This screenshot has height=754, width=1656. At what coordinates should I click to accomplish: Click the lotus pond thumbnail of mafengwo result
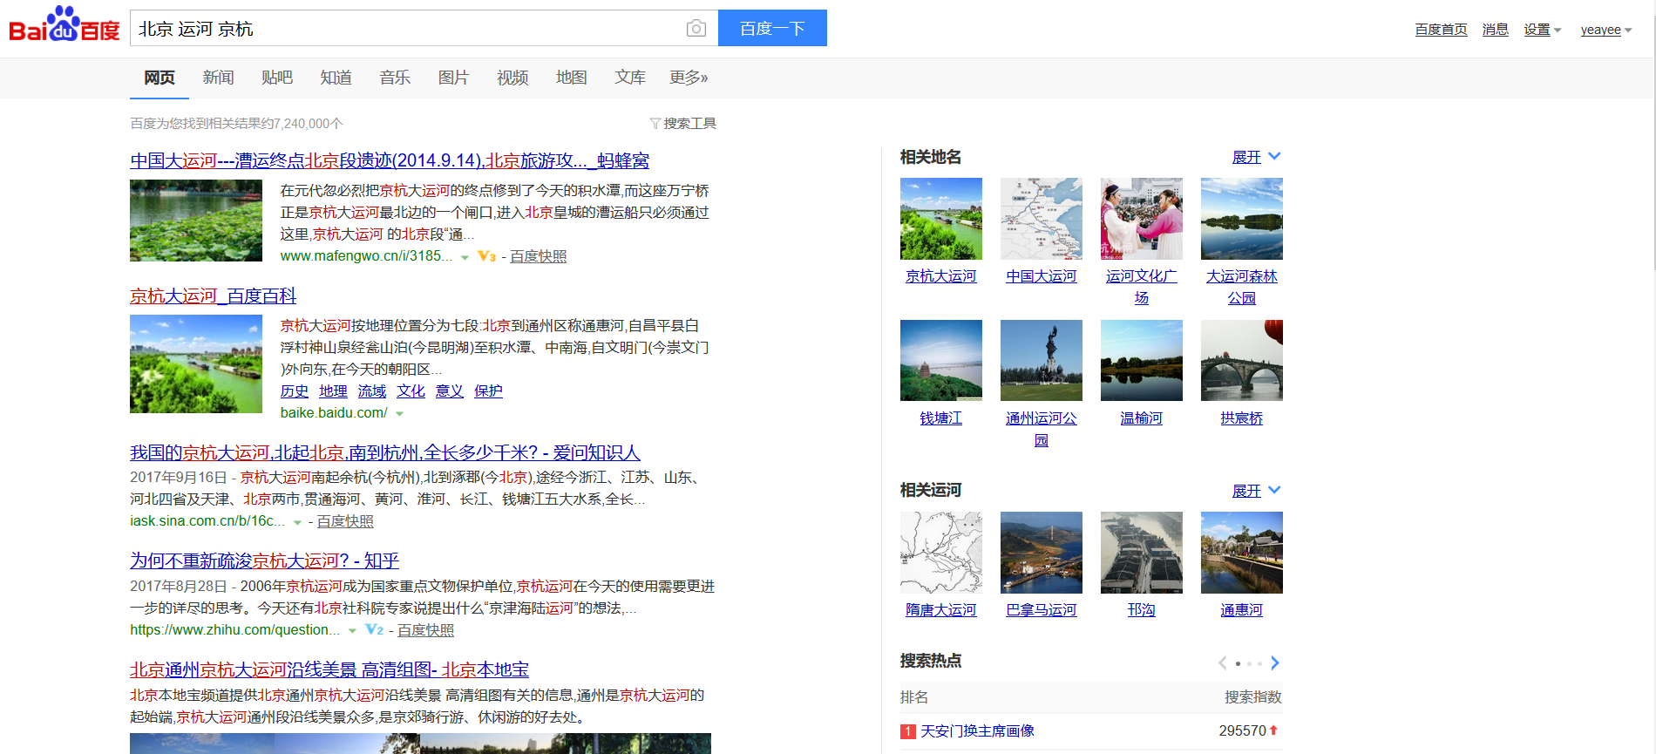196,221
